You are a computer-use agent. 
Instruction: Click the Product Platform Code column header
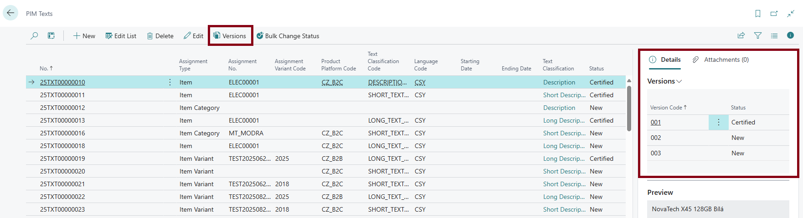click(x=339, y=65)
